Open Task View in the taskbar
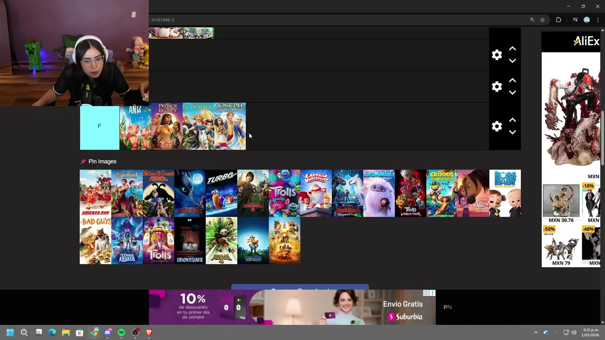This screenshot has height=340, width=605. (39, 332)
